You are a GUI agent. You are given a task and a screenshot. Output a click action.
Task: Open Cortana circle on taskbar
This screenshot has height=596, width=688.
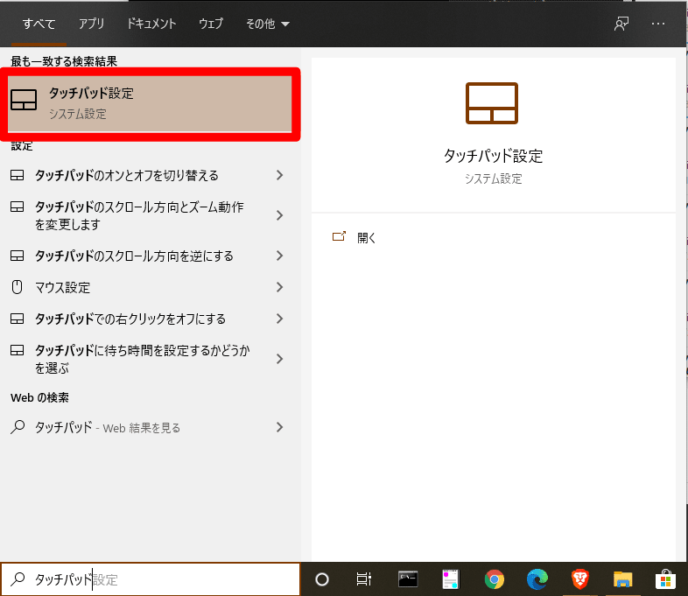pos(322,579)
